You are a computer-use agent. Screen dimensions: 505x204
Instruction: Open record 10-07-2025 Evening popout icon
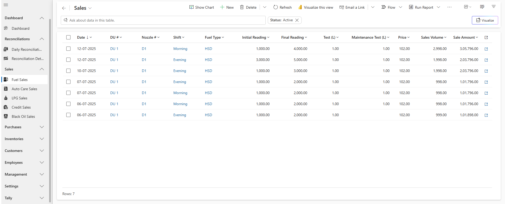pos(486,71)
